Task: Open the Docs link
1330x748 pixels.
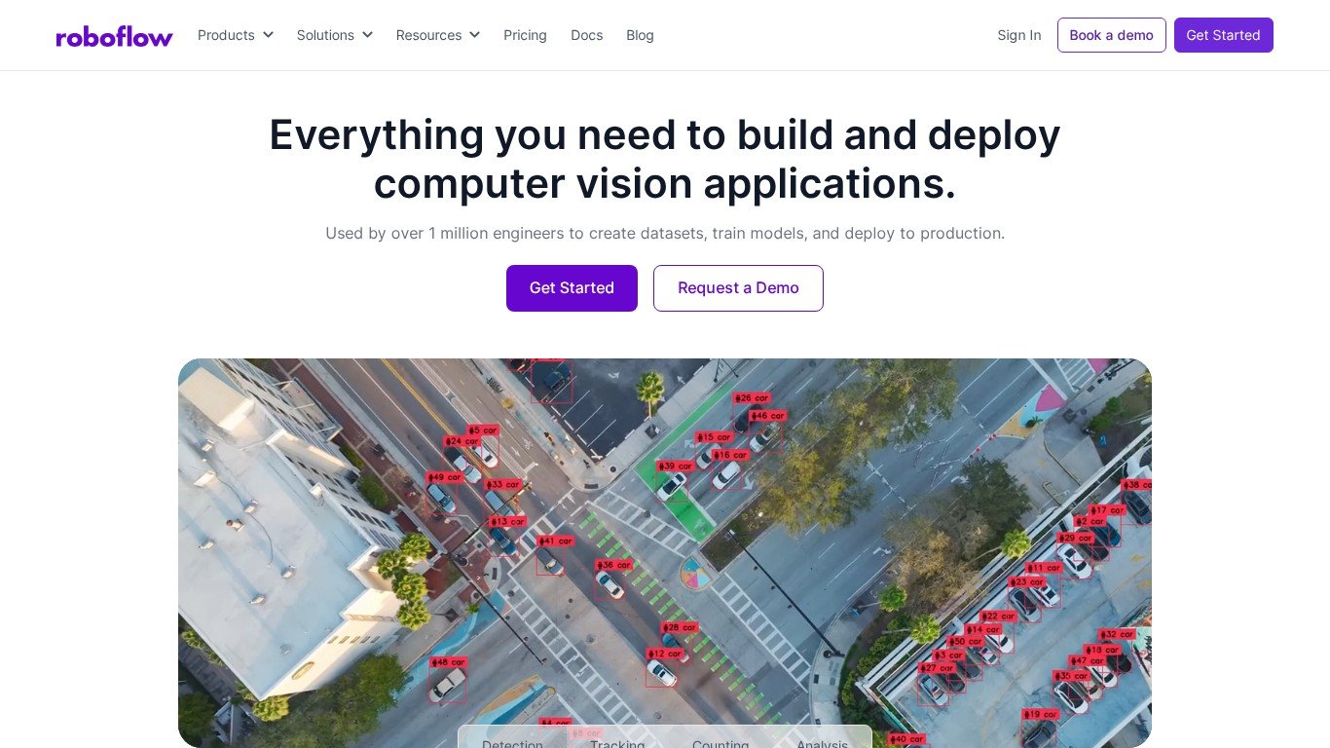Action: (x=586, y=35)
